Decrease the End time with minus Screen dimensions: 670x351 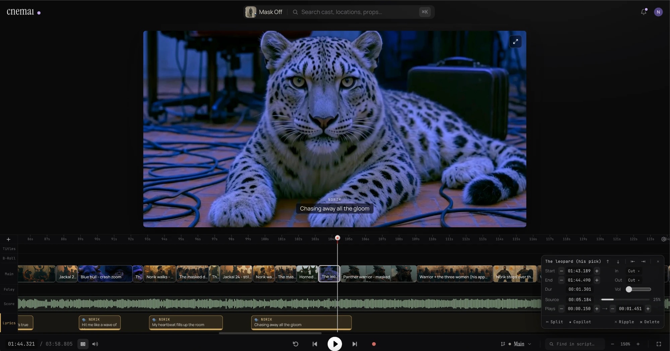tap(561, 280)
